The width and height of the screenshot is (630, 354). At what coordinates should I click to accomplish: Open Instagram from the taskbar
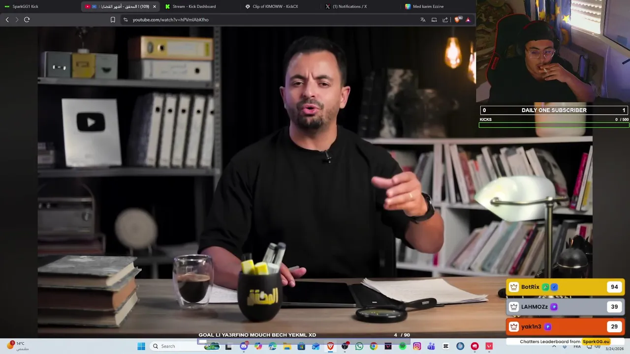coord(417,346)
